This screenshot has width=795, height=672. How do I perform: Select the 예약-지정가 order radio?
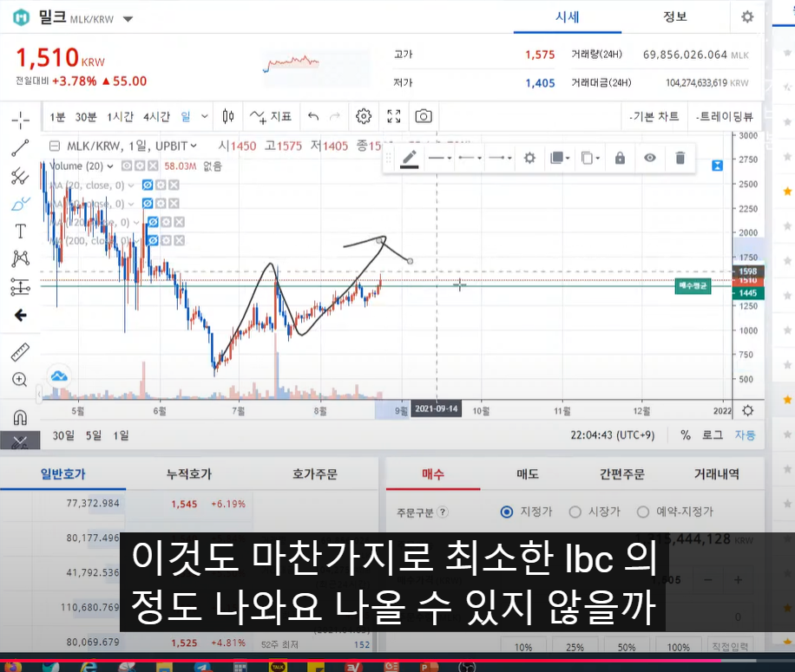[642, 512]
